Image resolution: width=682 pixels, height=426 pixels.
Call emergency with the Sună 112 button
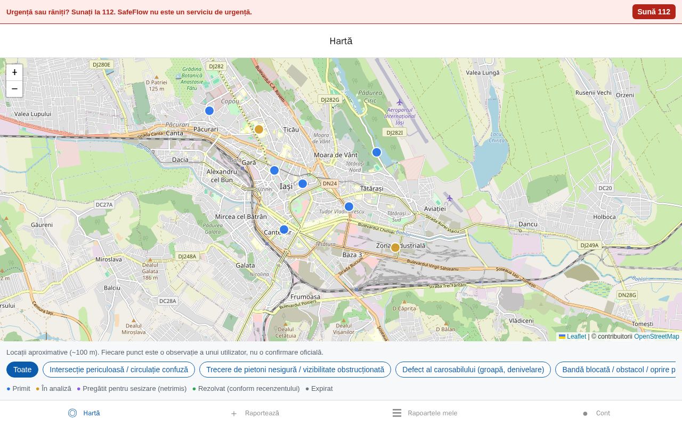point(654,12)
